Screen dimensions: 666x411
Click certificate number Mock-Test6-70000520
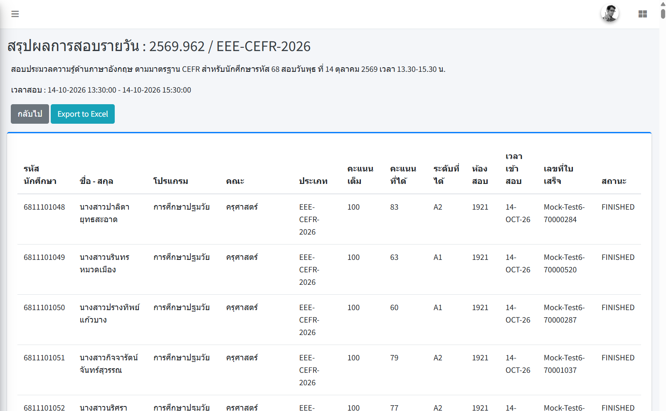point(564,263)
